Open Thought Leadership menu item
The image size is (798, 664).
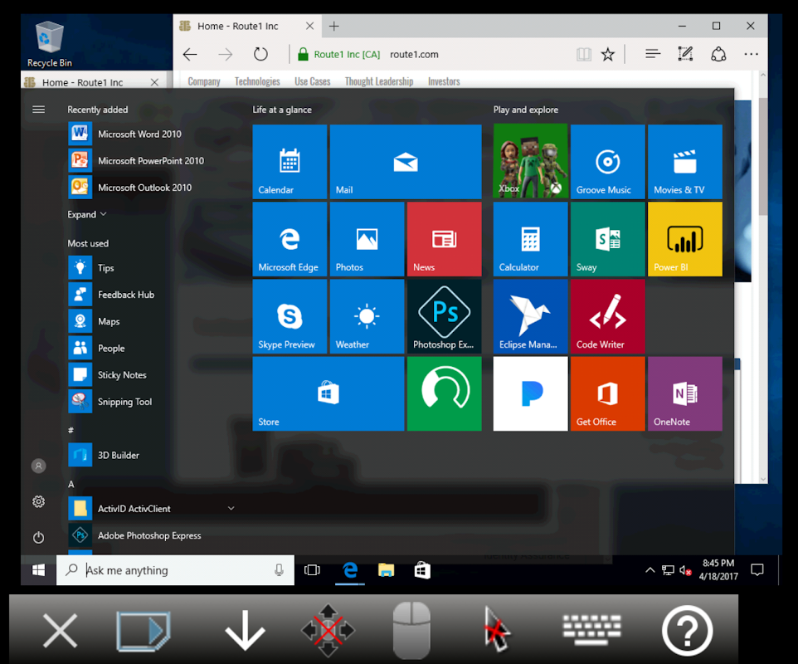[379, 81]
